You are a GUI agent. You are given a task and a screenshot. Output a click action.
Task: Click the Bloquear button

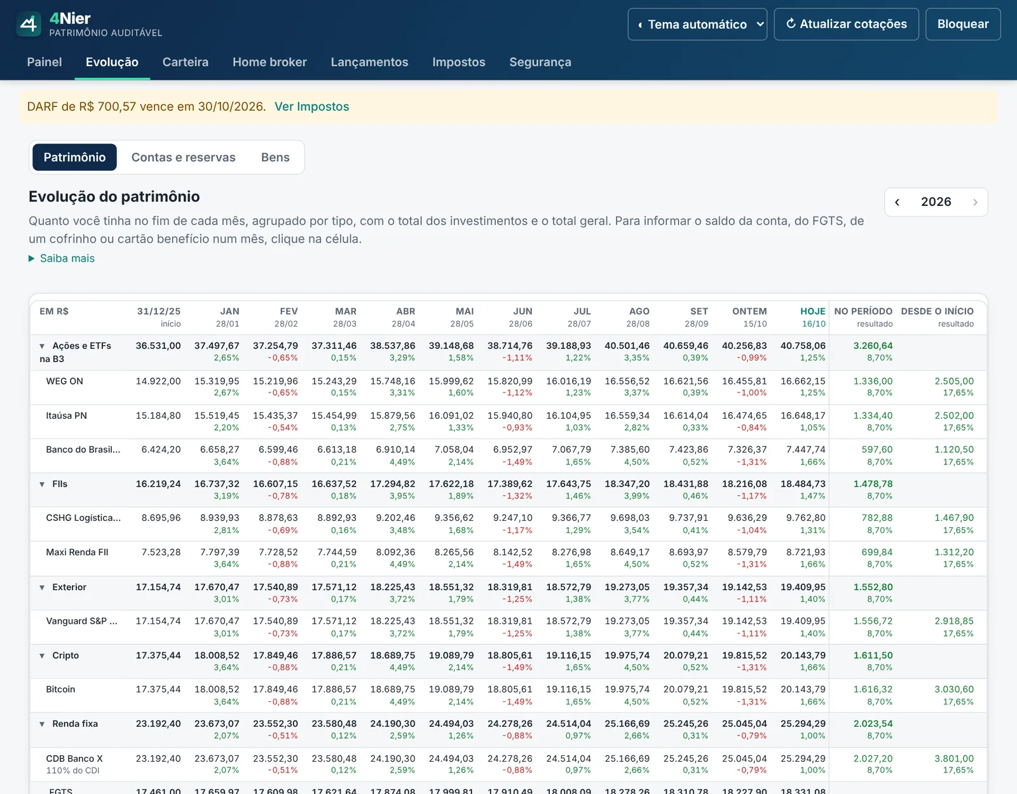(963, 24)
